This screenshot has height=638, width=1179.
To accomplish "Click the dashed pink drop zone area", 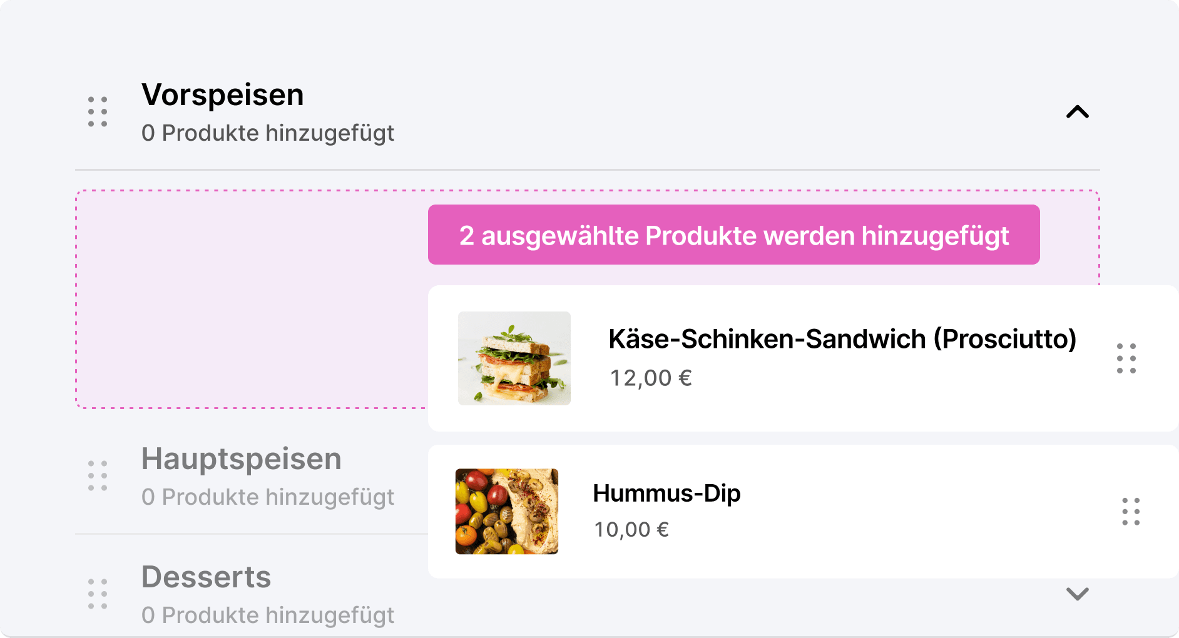I will point(250,300).
